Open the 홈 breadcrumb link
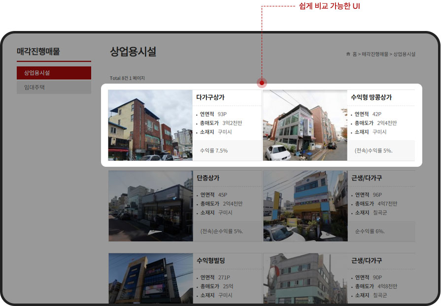This screenshot has width=441, height=306. (x=355, y=54)
